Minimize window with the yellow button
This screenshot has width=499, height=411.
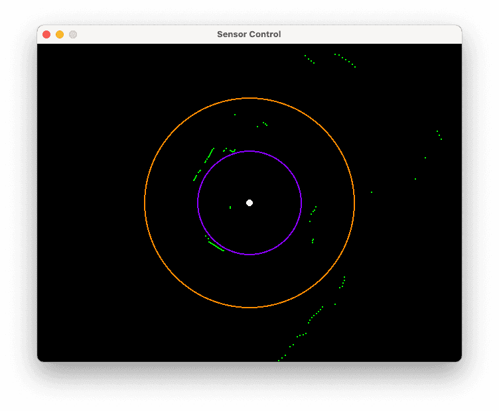click(60, 34)
